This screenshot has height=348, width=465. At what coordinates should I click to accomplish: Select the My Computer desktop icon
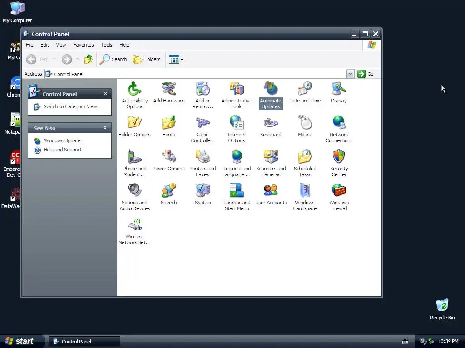(17, 12)
